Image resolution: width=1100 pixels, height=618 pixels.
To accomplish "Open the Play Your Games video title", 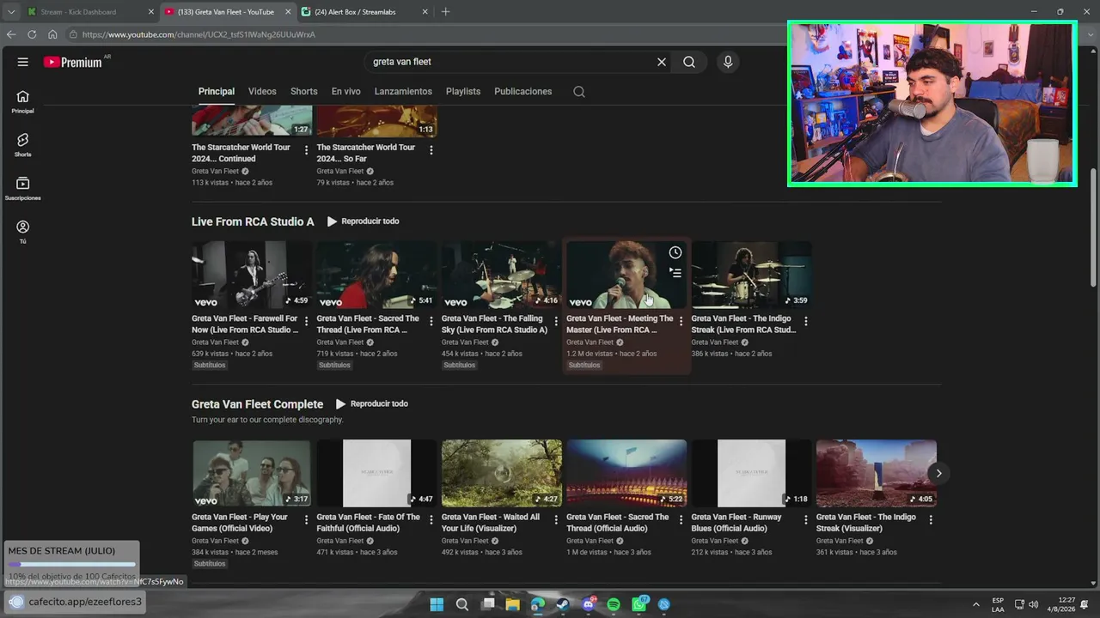I will click(240, 523).
